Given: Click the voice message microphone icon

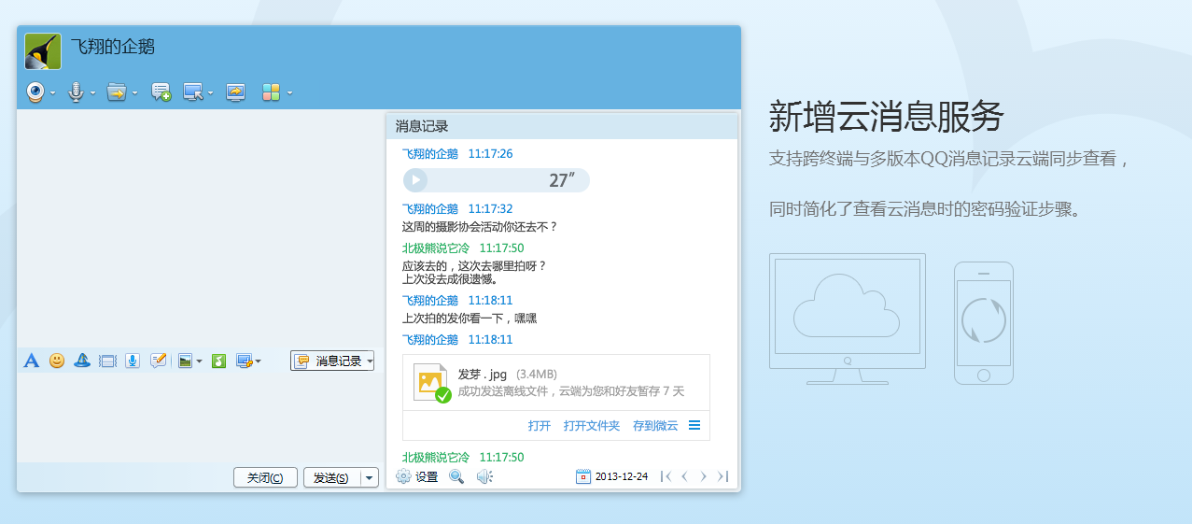Looking at the screenshot, I should 133,361.
